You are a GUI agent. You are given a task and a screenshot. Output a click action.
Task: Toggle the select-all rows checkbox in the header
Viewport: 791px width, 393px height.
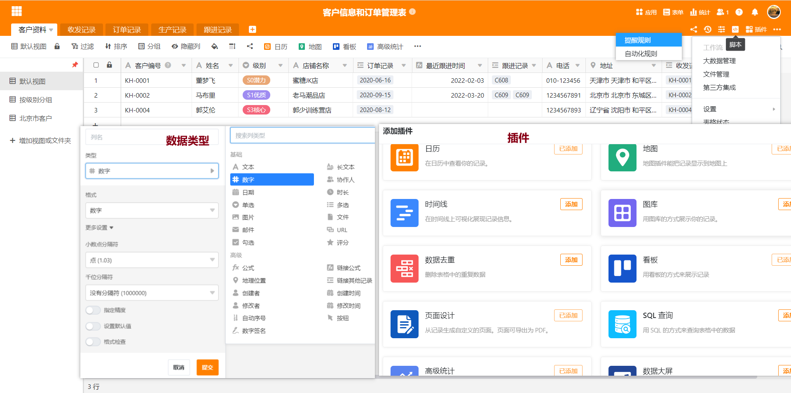[96, 65]
